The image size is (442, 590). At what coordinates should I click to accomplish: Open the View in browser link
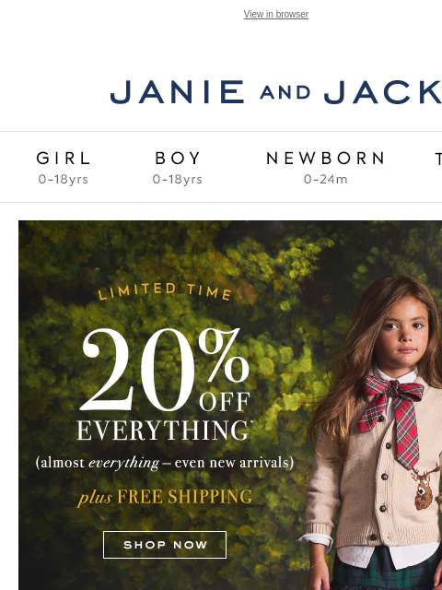[276, 15]
